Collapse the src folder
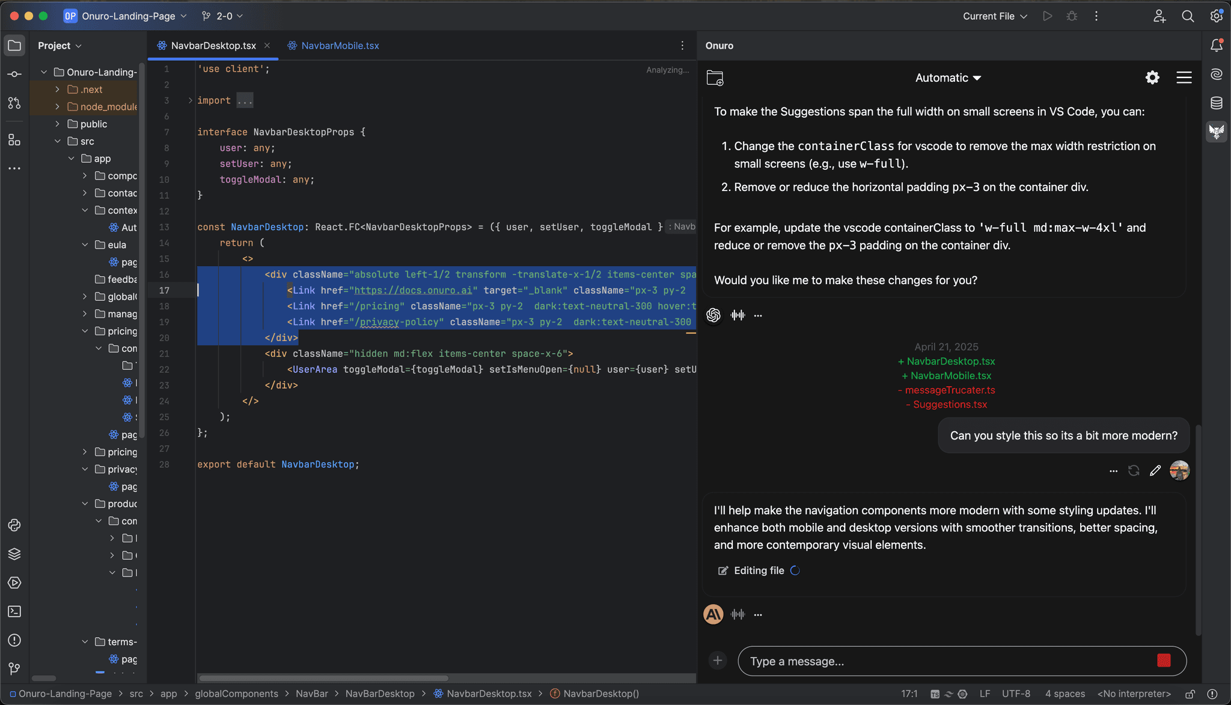The height and width of the screenshot is (705, 1231). click(58, 141)
